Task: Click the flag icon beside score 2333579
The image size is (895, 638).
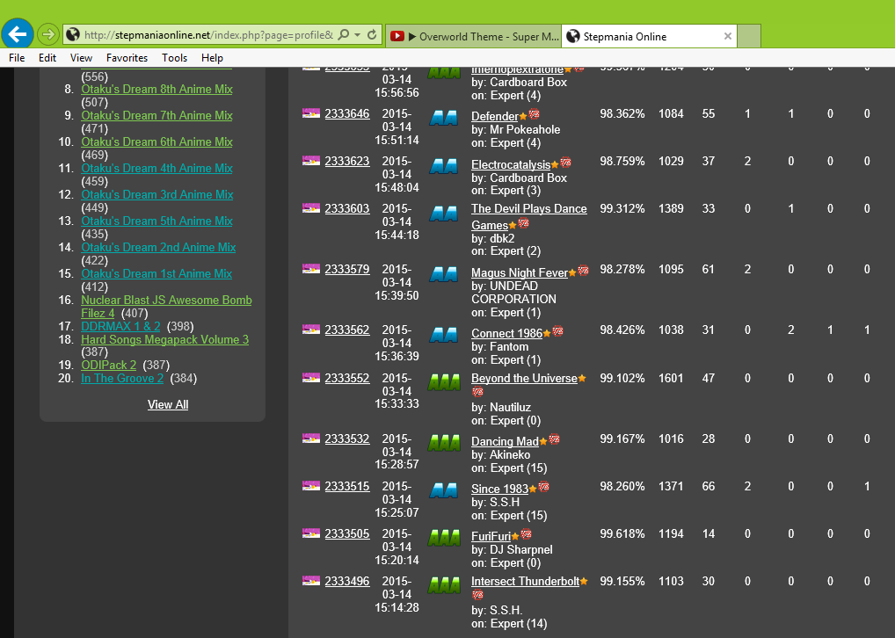Action: pos(310,268)
